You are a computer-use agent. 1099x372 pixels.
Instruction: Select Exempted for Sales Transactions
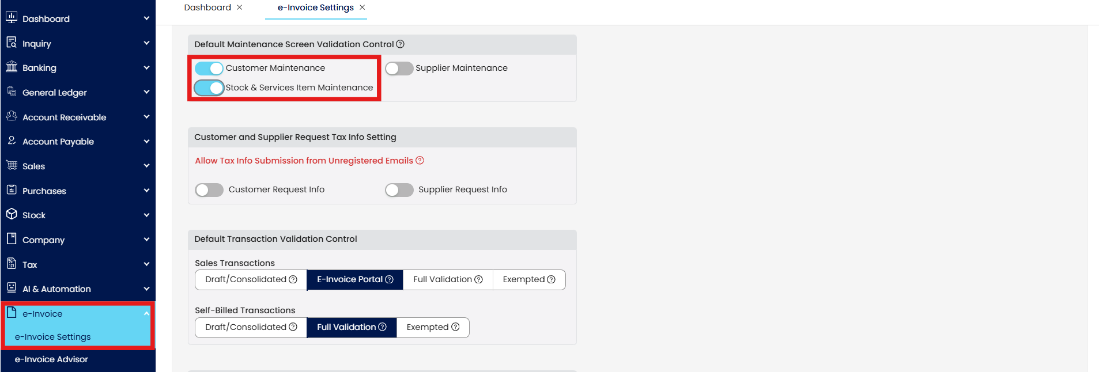click(x=528, y=280)
